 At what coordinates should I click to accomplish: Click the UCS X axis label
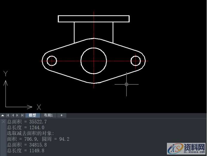pyautogui.click(x=39, y=107)
